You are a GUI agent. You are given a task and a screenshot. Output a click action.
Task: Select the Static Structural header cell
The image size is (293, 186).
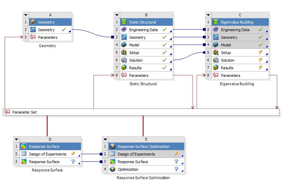coord(146,22)
